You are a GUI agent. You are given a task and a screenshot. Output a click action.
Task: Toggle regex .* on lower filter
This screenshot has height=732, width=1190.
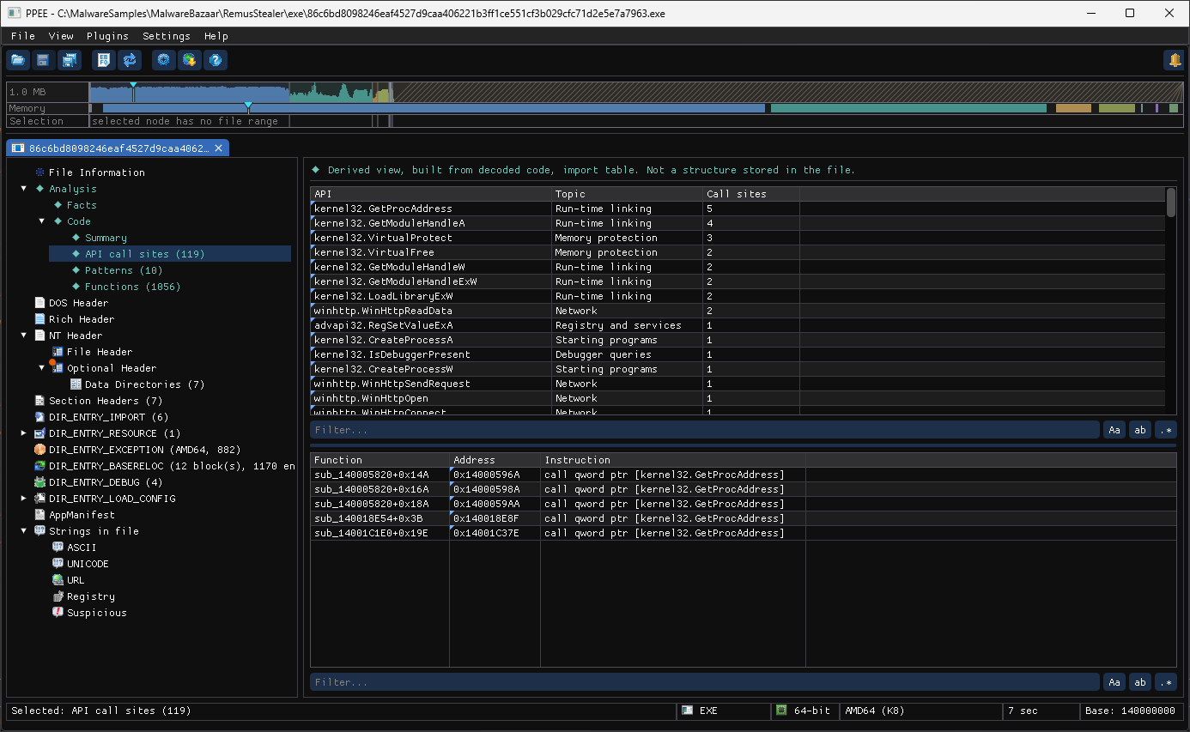[1166, 682]
